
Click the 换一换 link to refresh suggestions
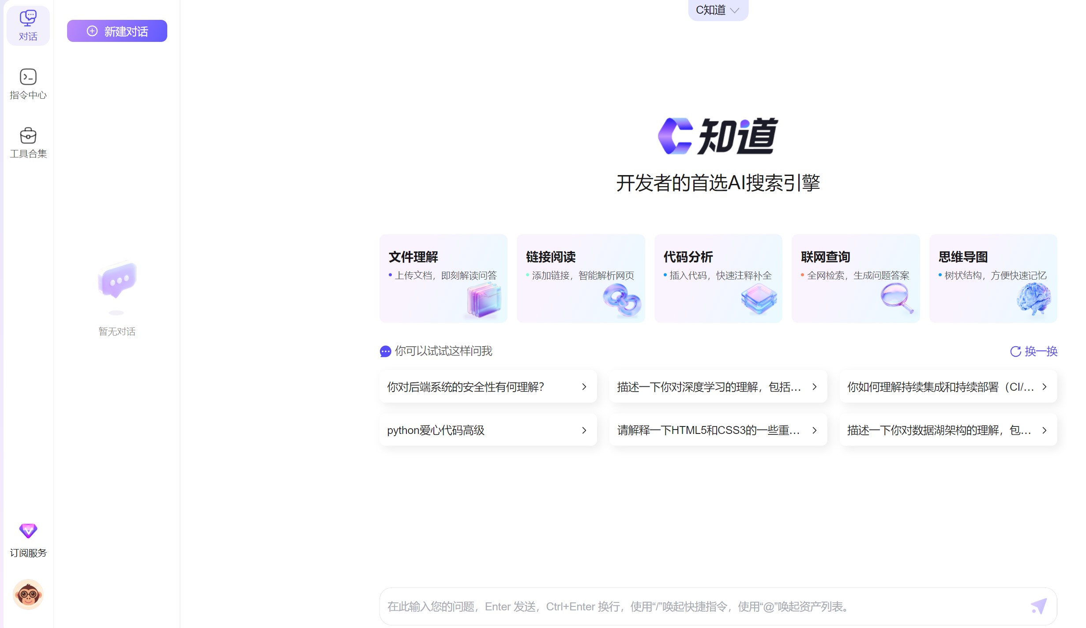[x=1041, y=351]
